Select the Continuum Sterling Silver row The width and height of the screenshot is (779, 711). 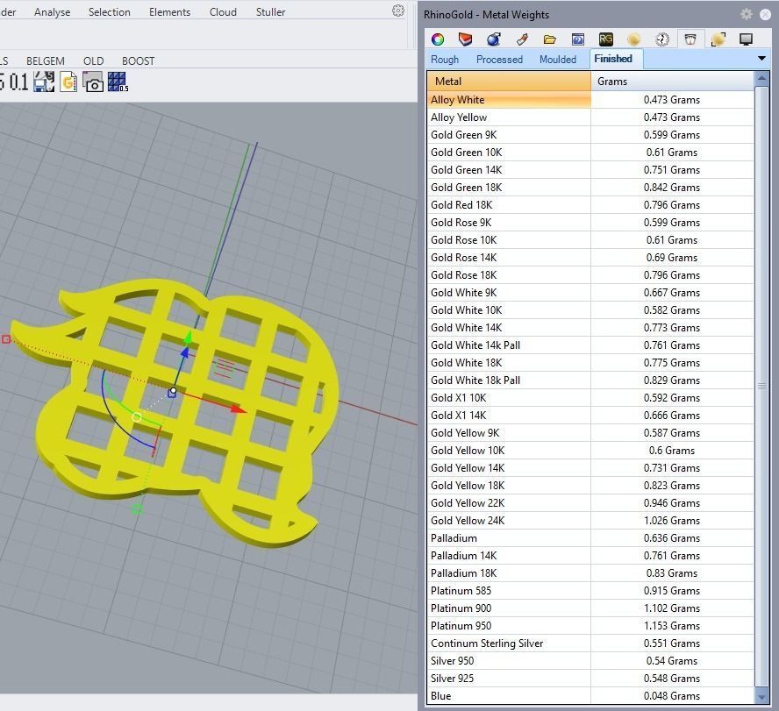[x=590, y=643]
